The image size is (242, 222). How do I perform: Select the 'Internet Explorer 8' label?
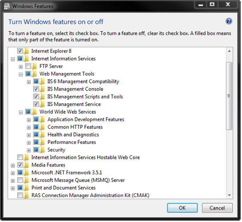pyautogui.click(x=51, y=51)
